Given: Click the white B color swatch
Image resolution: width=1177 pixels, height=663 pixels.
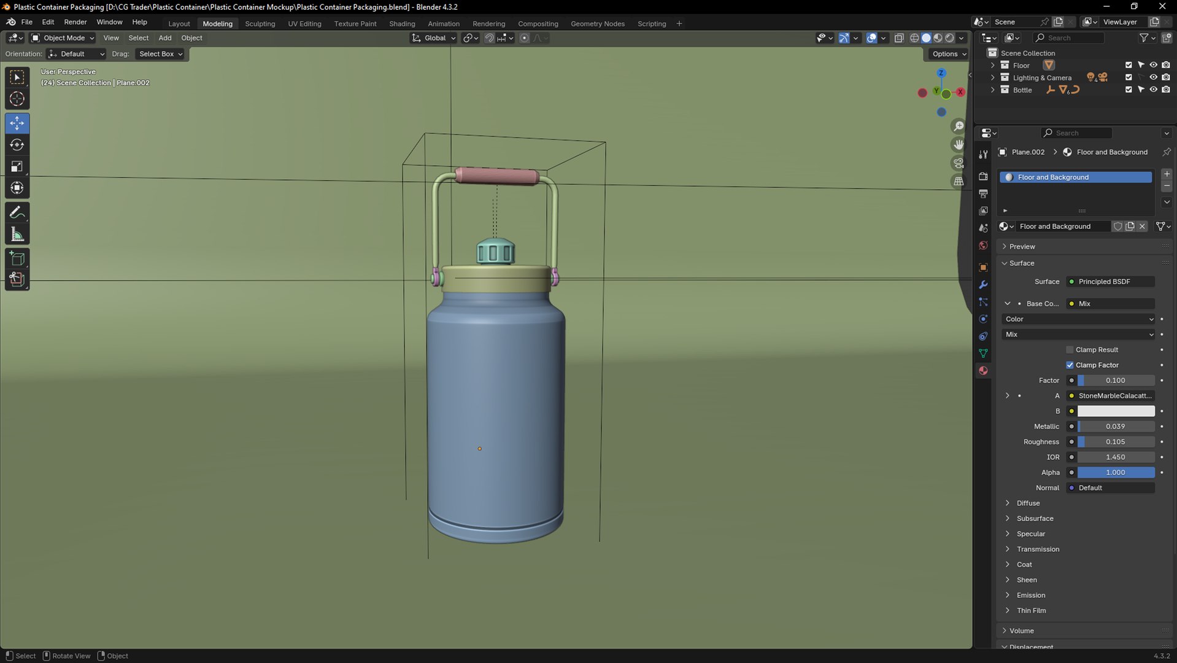Looking at the screenshot, I should (1116, 411).
